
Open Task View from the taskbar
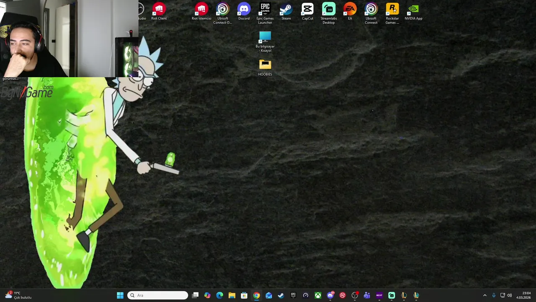coord(195,295)
